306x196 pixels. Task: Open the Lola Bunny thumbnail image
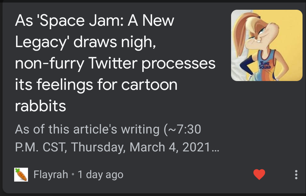[267, 46]
